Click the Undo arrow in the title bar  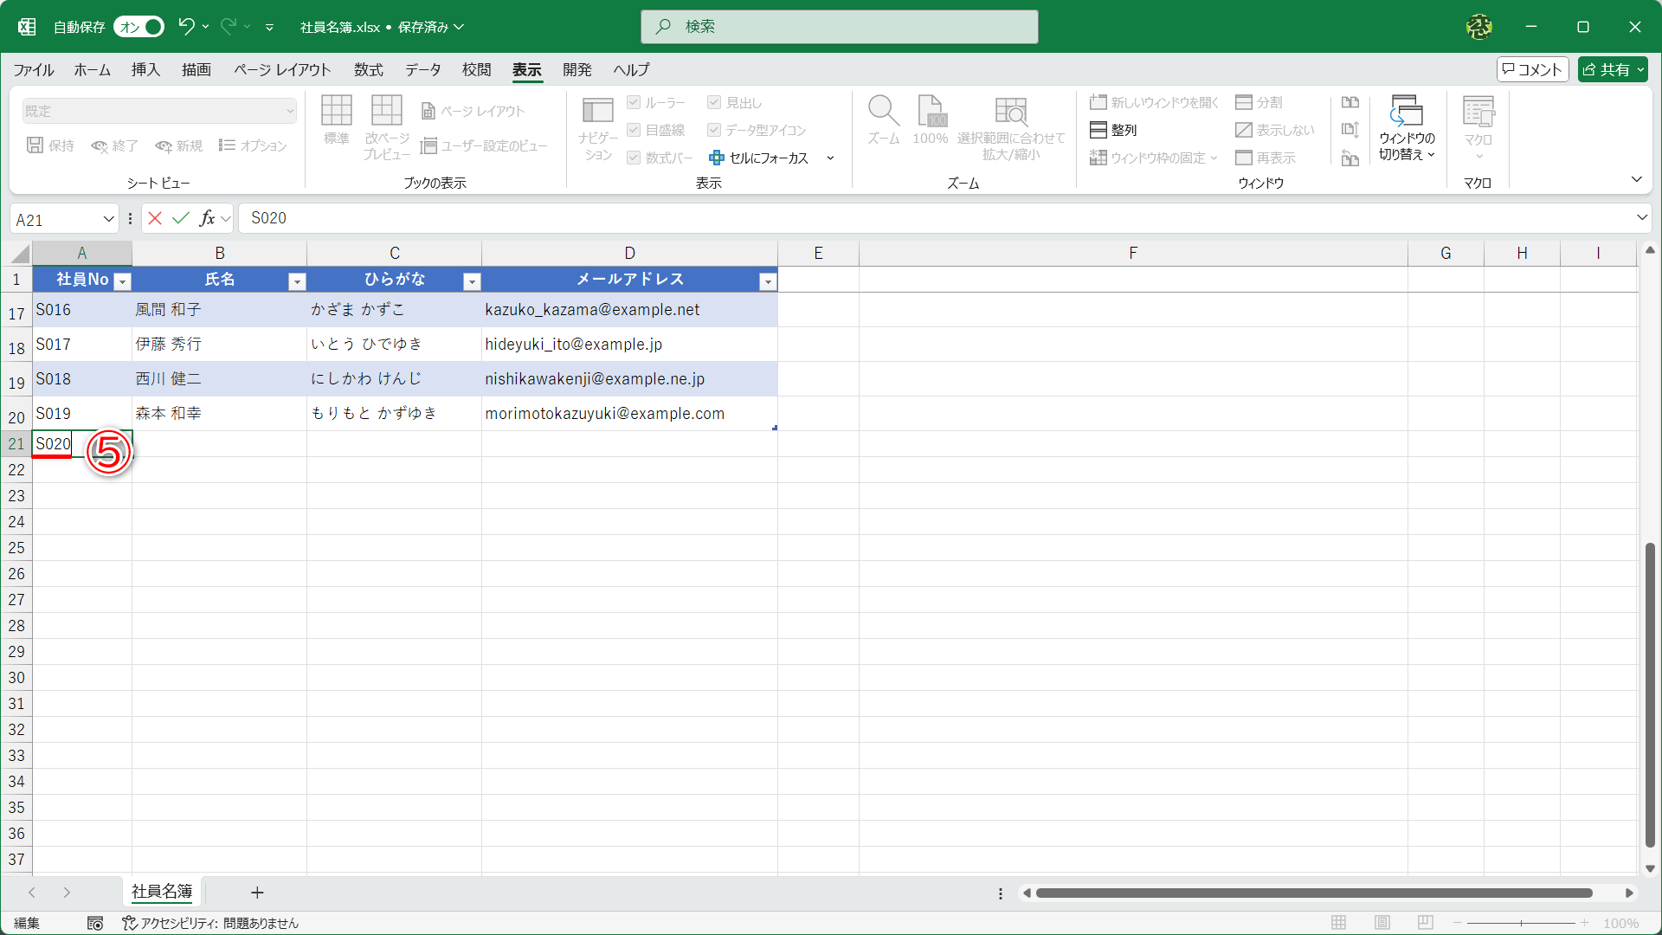point(185,26)
